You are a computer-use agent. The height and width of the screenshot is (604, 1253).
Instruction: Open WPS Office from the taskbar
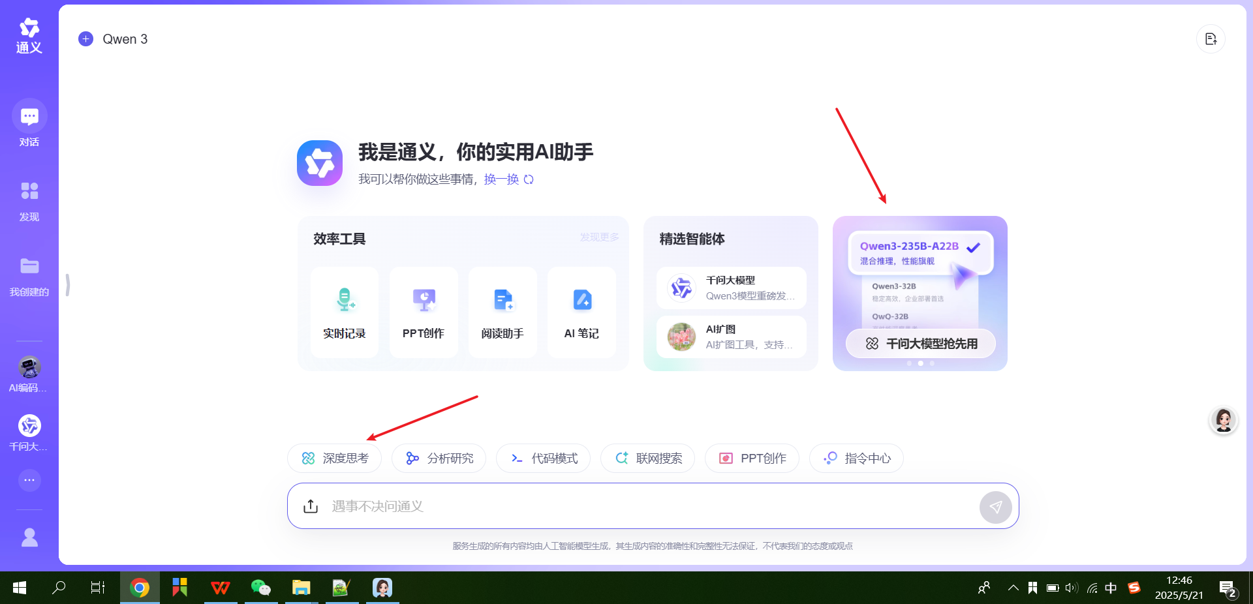point(221,588)
